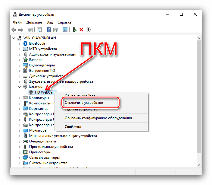Expand the Bluetooth category

click(20, 44)
